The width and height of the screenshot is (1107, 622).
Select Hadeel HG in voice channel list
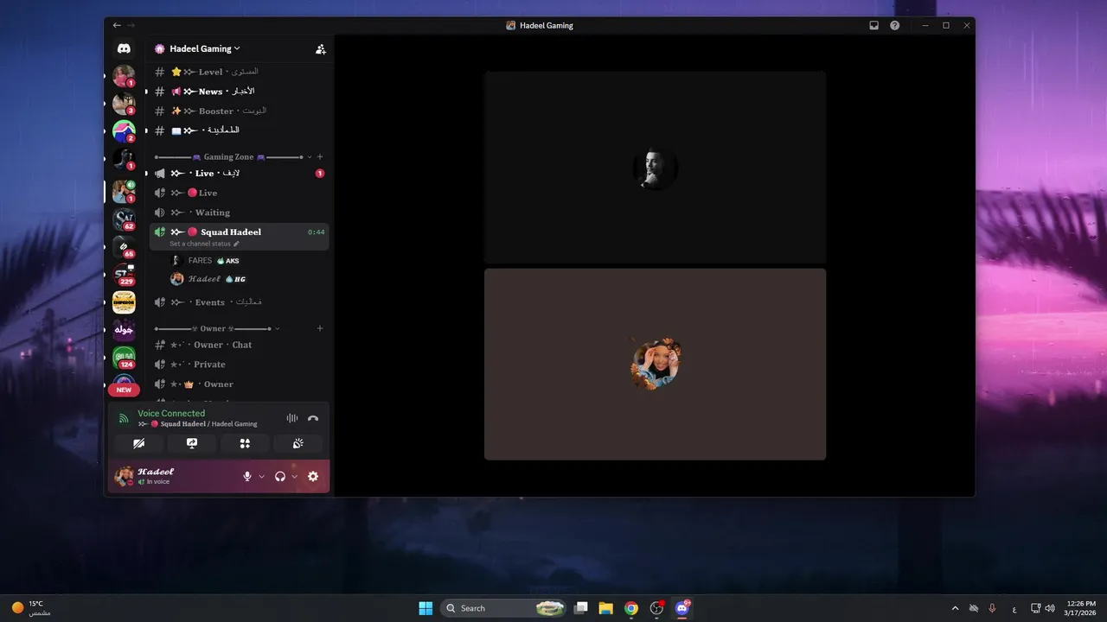point(247,279)
